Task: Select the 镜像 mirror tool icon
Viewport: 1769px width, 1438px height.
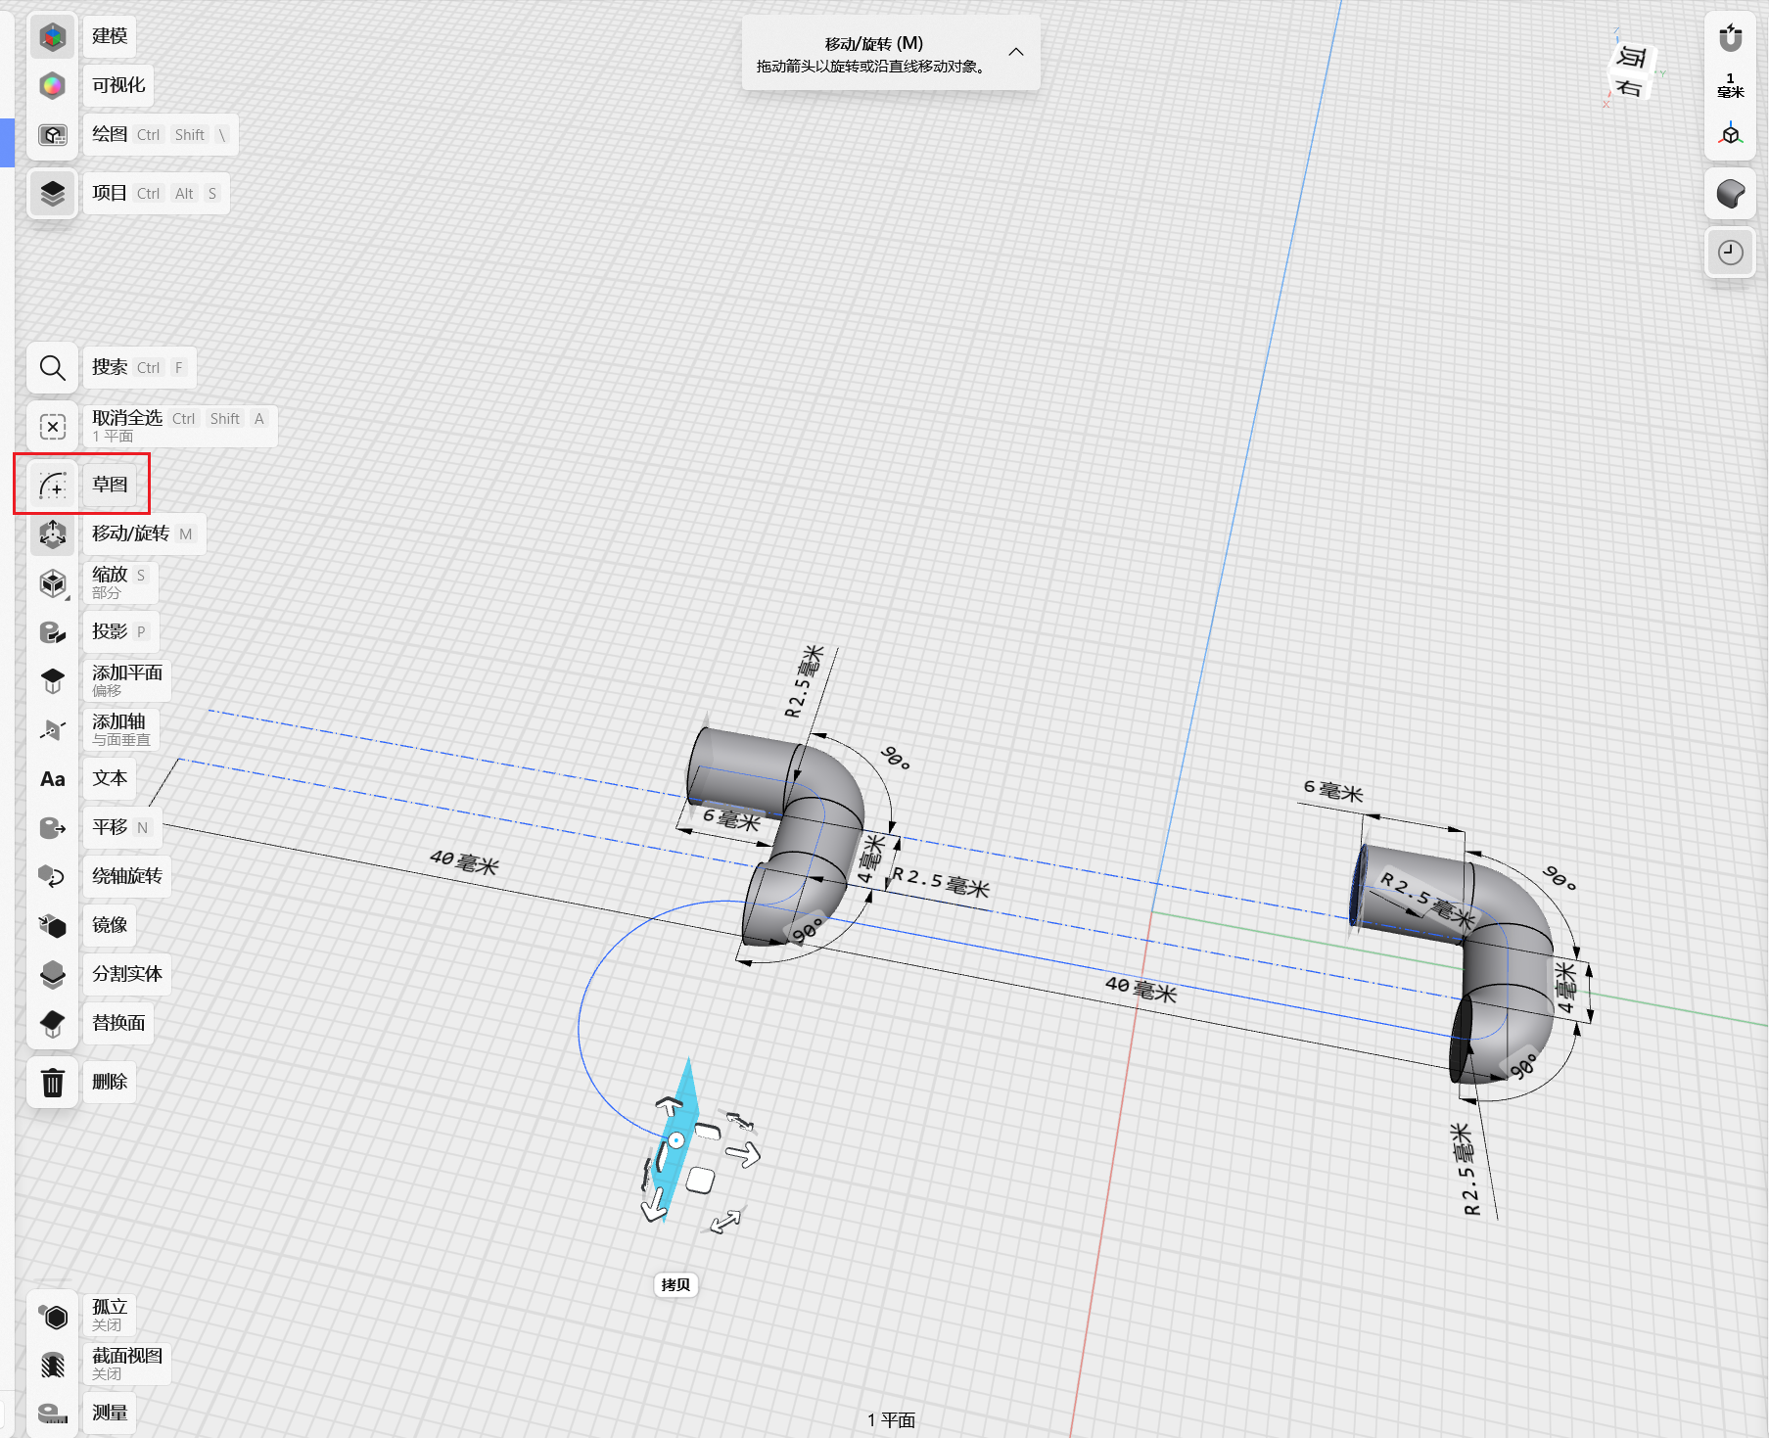Action: click(53, 926)
